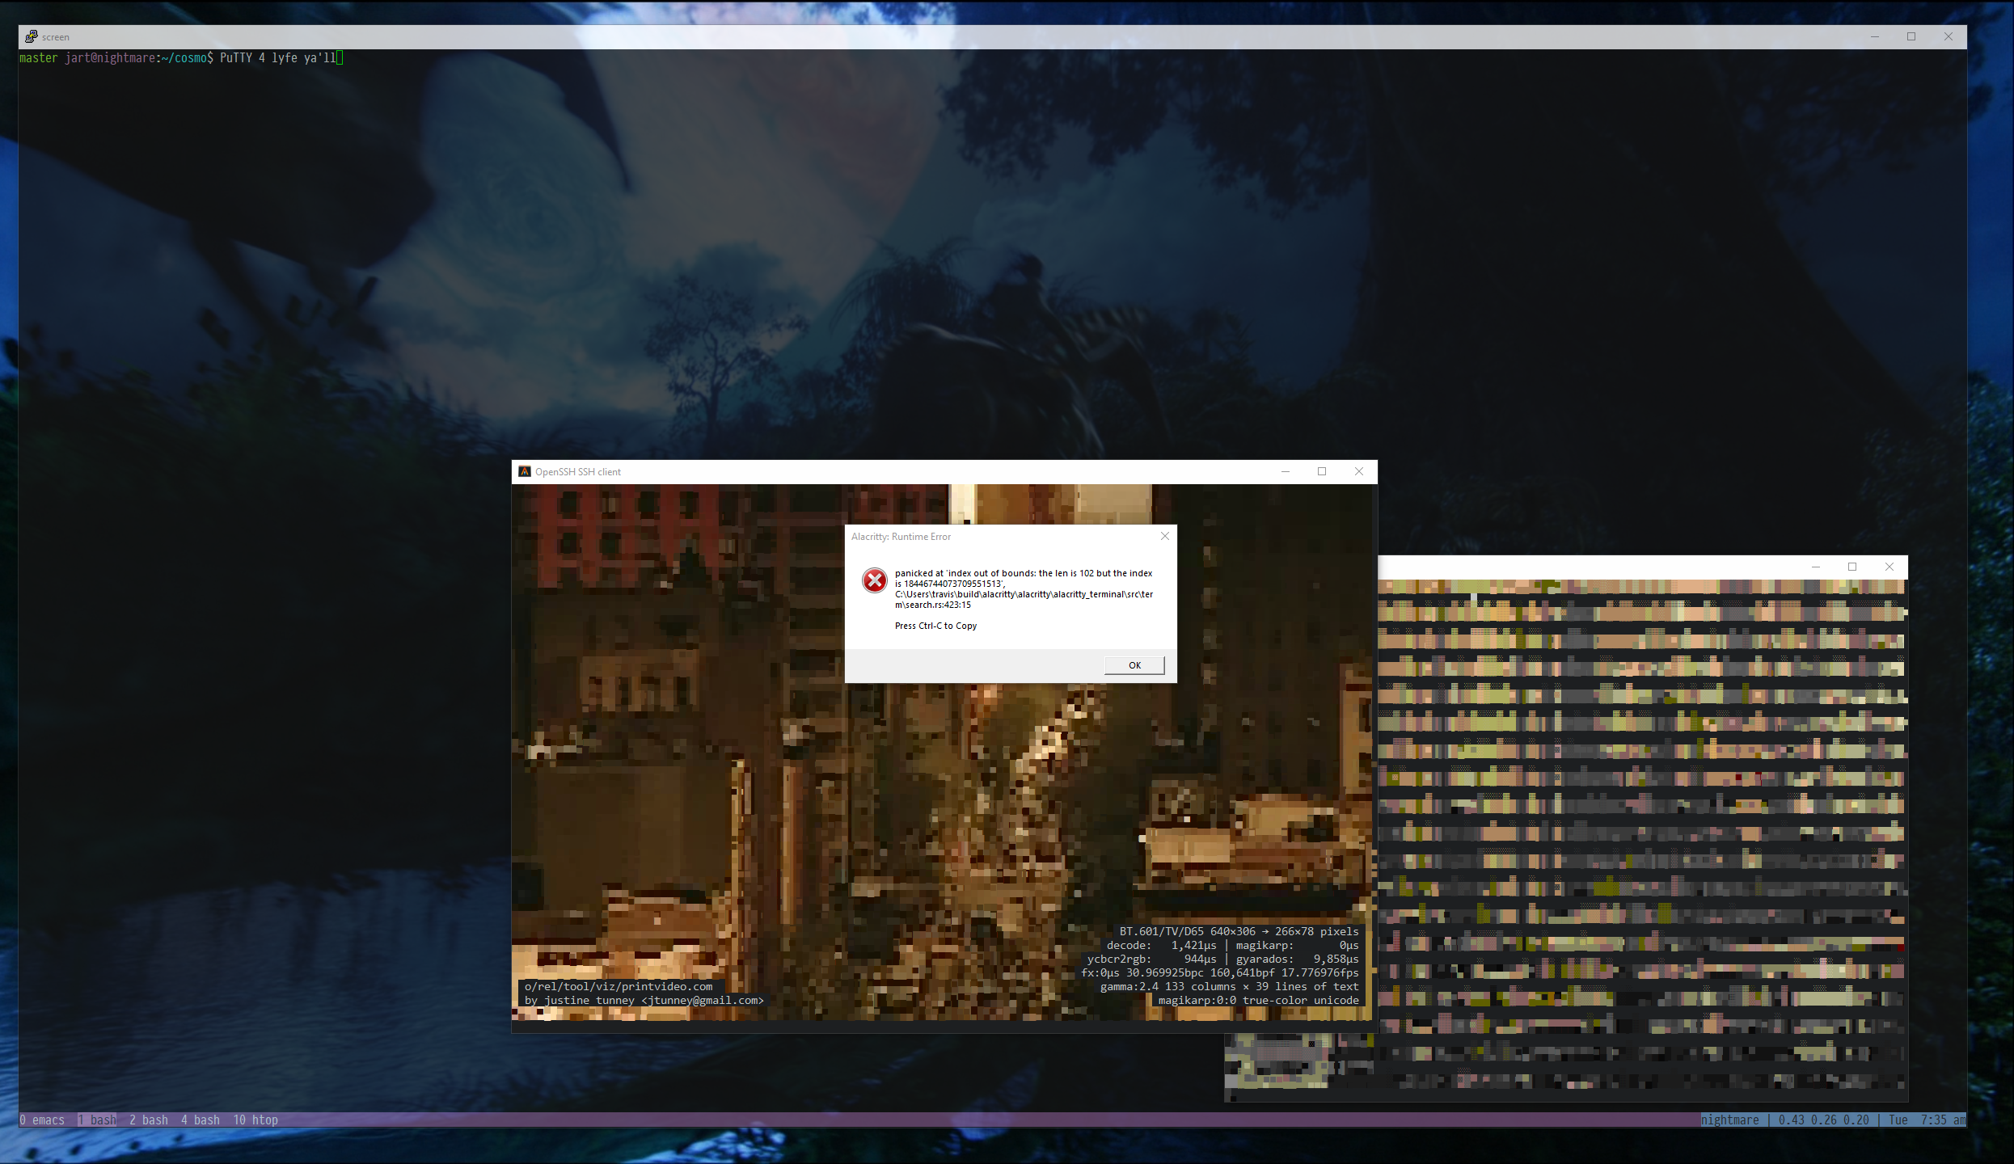The height and width of the screenshot is (1164, 2014).
Task: Minimize the OpenSSH SSH client window
Action: [x=1286, y=471]
